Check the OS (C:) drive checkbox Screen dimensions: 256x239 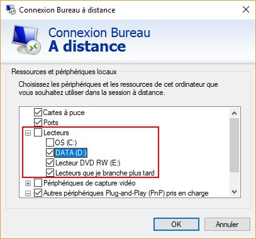(x=50, y=143)
